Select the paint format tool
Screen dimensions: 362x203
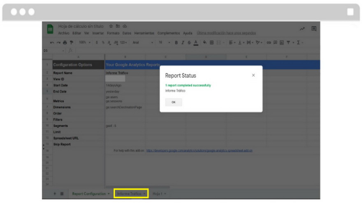click(71, 43)
